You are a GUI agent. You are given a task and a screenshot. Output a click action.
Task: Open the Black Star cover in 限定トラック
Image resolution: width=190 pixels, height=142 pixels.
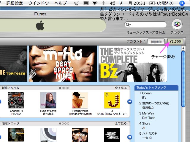(112, 135)
